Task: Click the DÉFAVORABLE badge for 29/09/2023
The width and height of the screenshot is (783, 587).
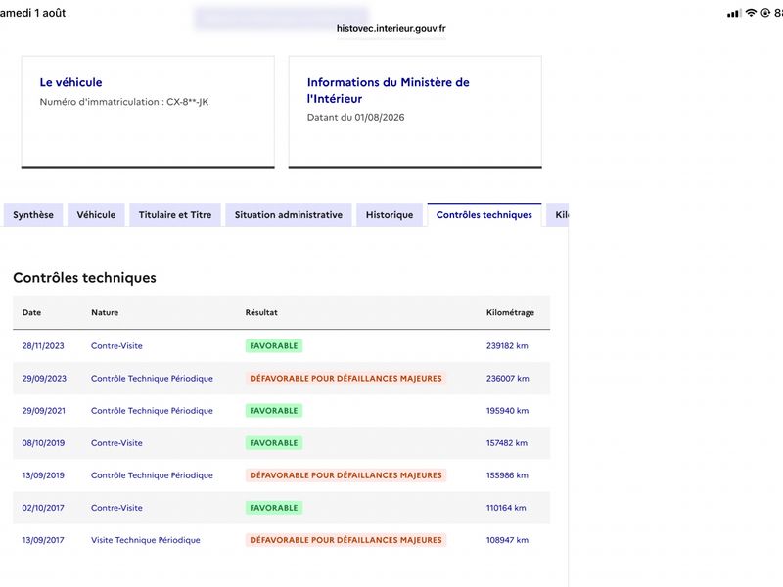Action: pos(345,379)
